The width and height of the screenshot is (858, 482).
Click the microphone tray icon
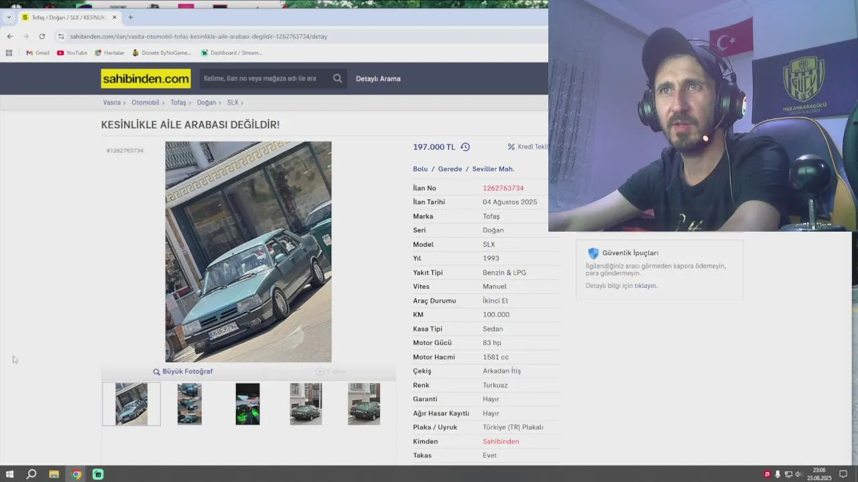pos(778,474)
